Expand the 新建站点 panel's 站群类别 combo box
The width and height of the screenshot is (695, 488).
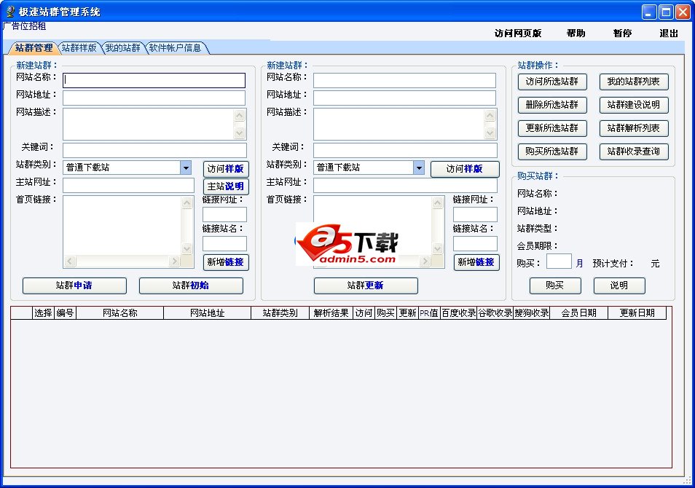pos(419,168)
